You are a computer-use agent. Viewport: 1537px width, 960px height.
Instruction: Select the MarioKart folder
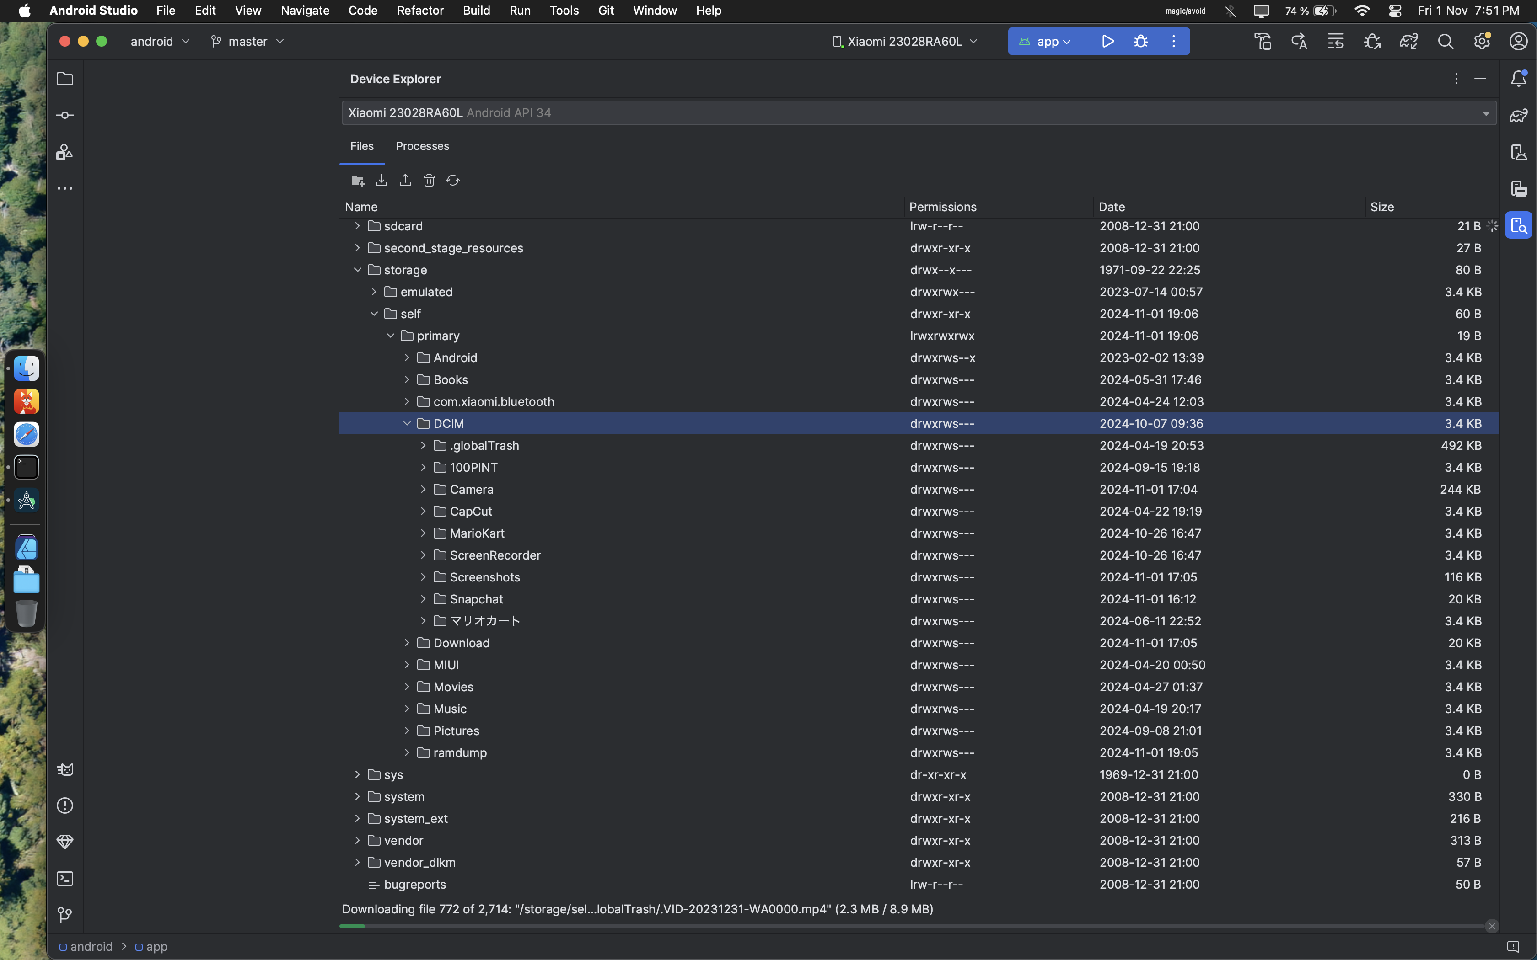919,533
